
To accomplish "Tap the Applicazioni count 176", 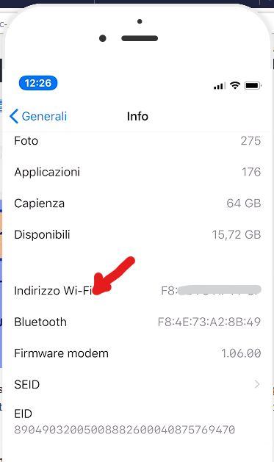I will [251, 172].
